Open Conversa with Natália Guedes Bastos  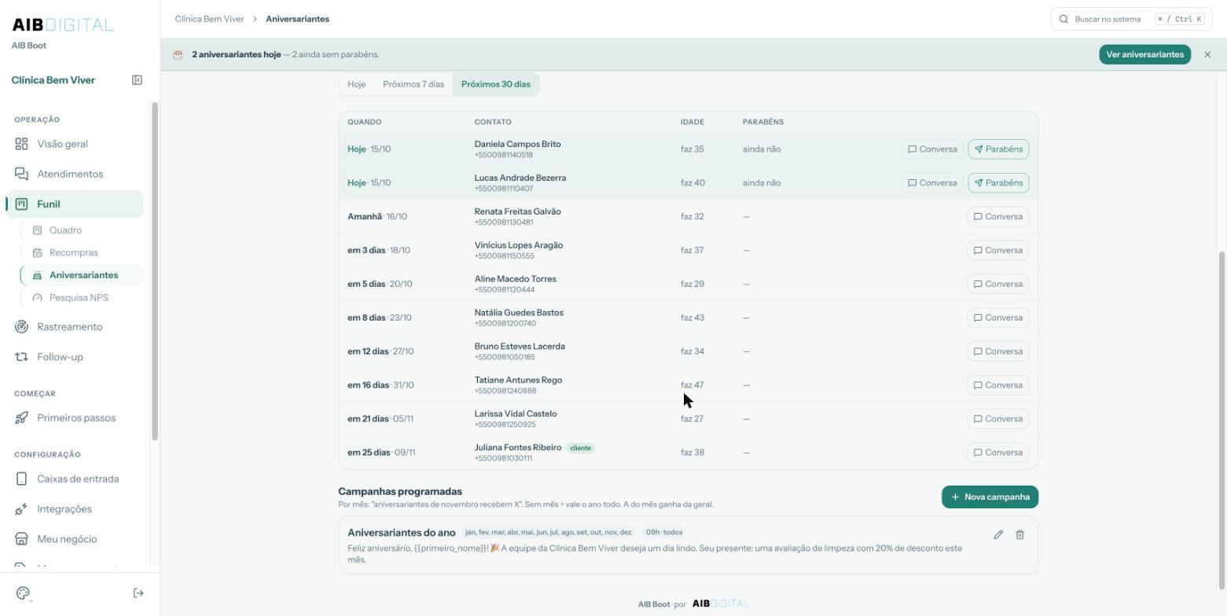click(998, 318)
